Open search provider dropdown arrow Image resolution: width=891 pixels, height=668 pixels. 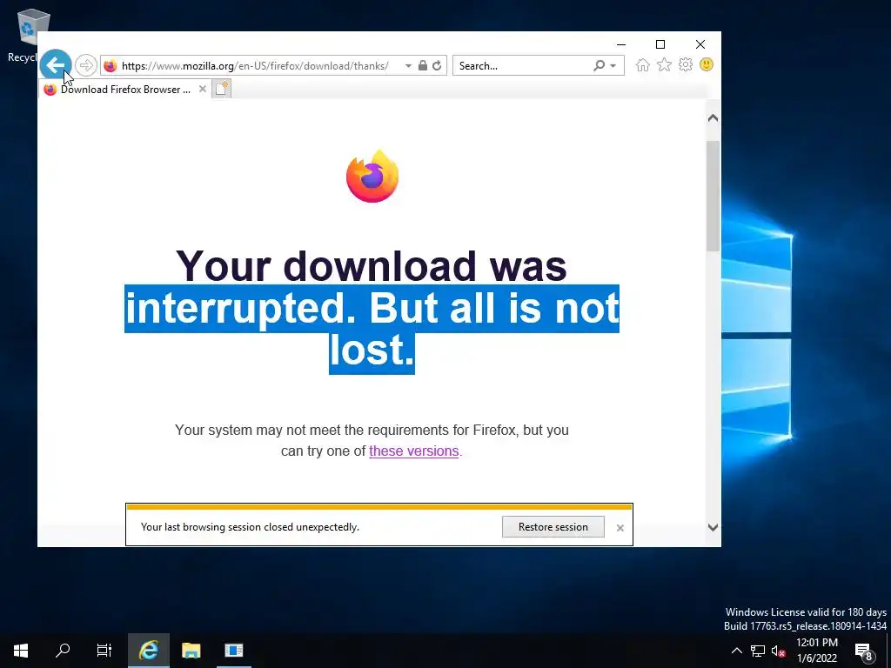613,66
